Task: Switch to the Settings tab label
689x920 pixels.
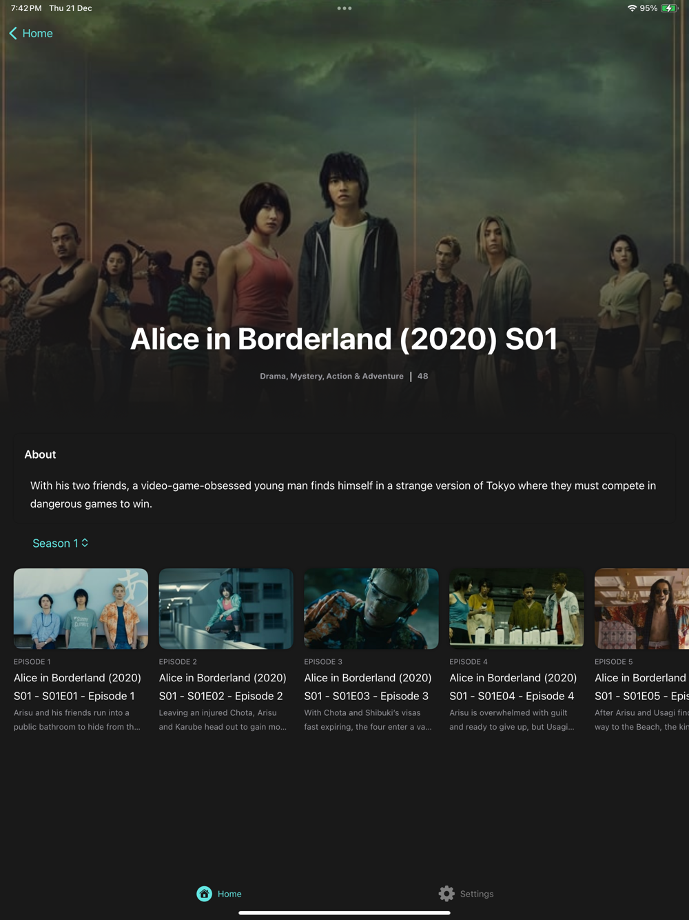Action: 477,894
